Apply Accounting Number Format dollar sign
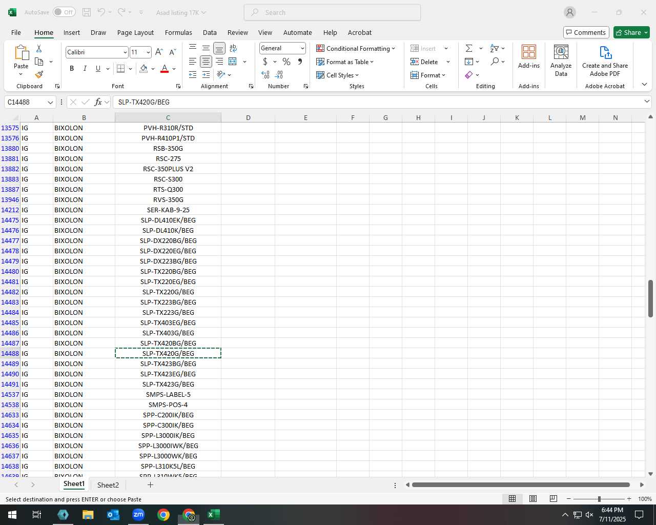Image resolution: width=656 pixels, height=525 pixels. pyautogui.click(x=265, y=62)
